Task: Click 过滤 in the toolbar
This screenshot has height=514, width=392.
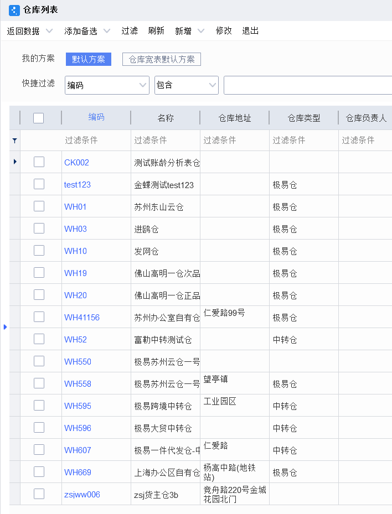Action: [x=130, y=31]
